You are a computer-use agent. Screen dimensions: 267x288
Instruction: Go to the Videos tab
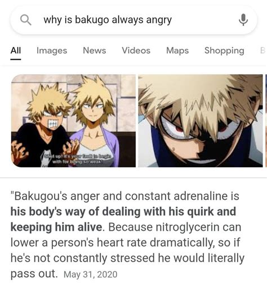[136, 51]
